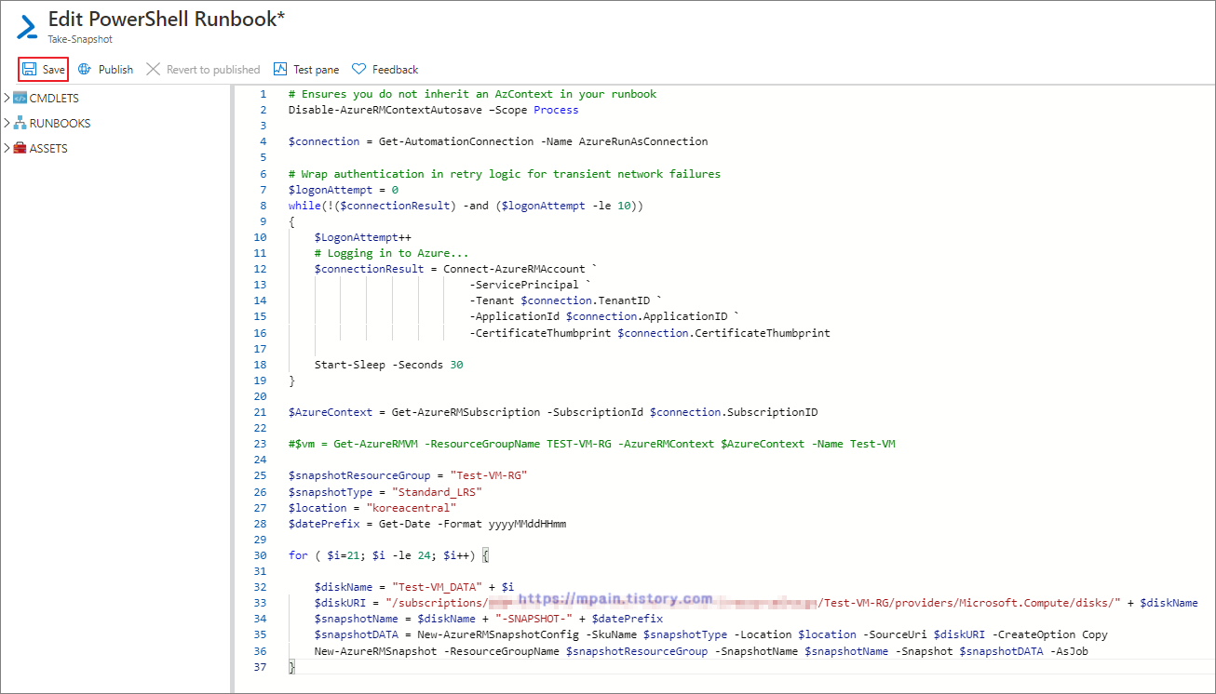This screenshot has height=694, width=1216.
Task: Click the Publish globe icon
Action: click(x=85, y=69)
